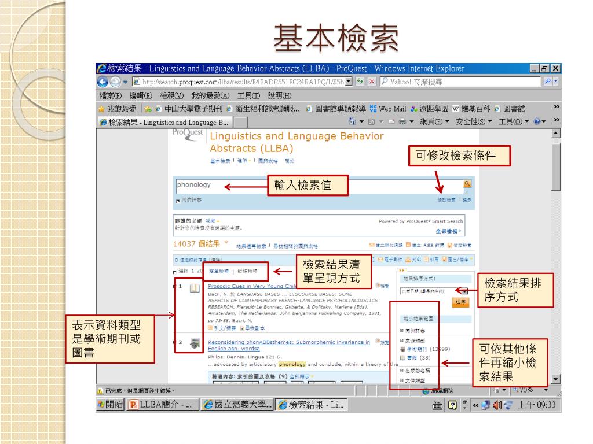This screenshot has width=593, height=444.
Task: Click the taskbar help question mark icon
Action: [452, 405]
